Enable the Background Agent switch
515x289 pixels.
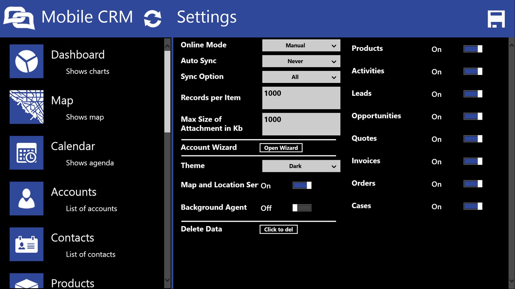point(301,207)
